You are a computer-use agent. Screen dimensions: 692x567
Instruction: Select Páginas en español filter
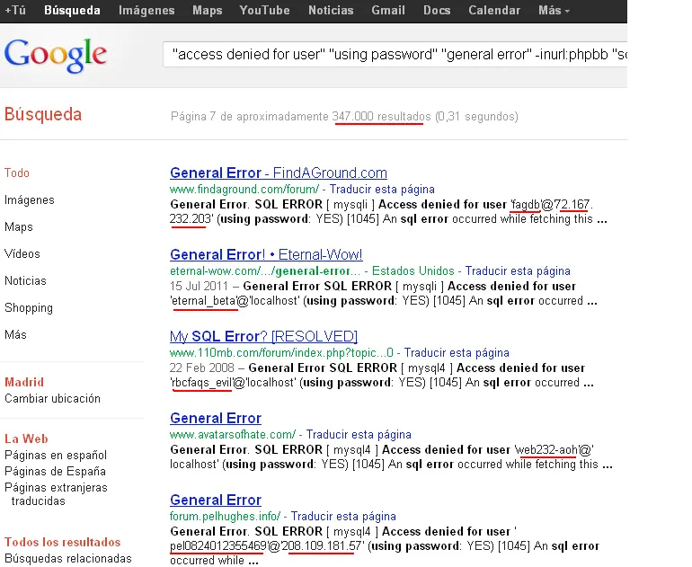click(x=56, y=455)
